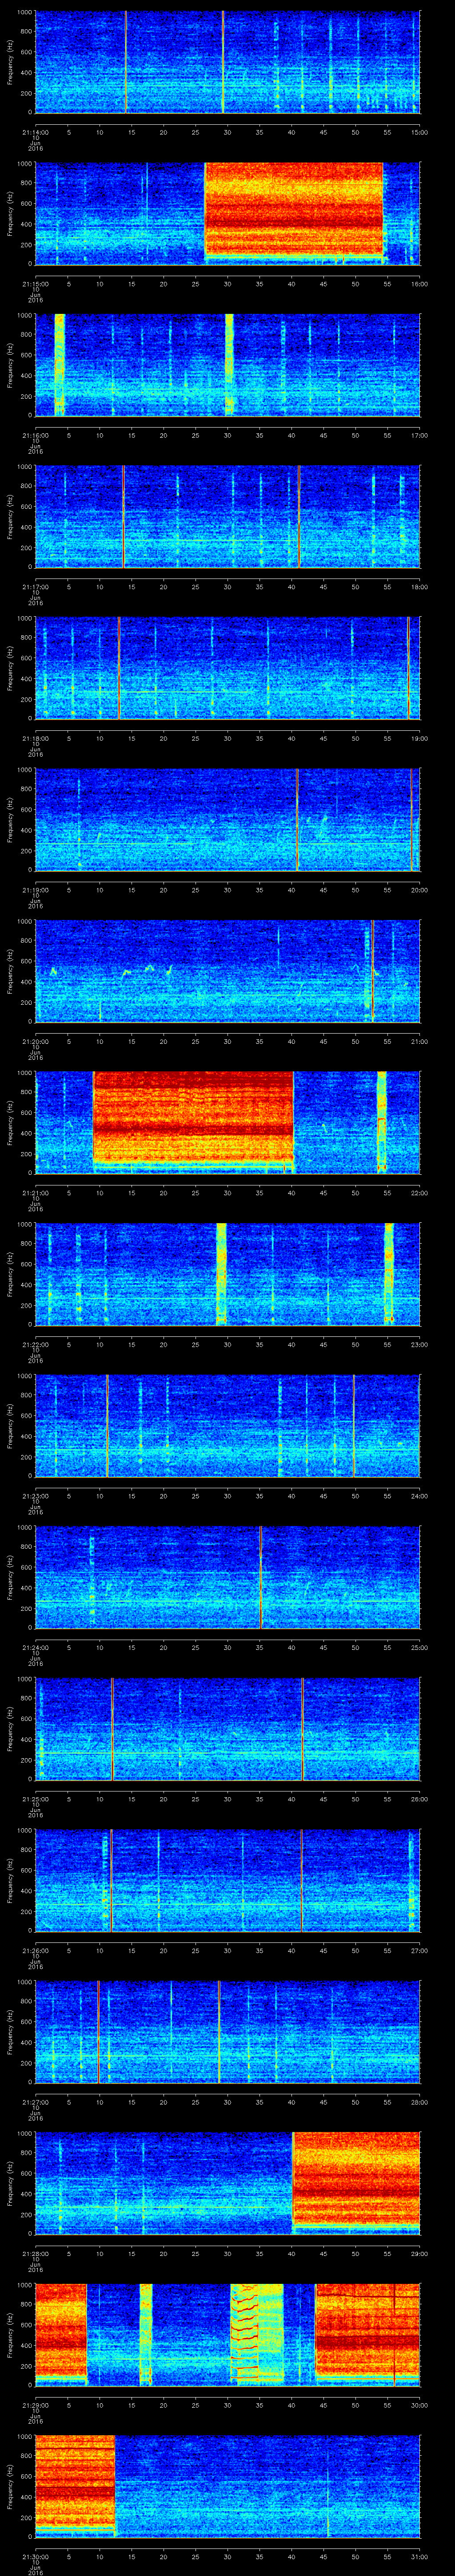Image resolution: width=455 pixels, height=2576 pixels.
Task: Click the 21:30:00 start time label
Action: point(35,2557)
